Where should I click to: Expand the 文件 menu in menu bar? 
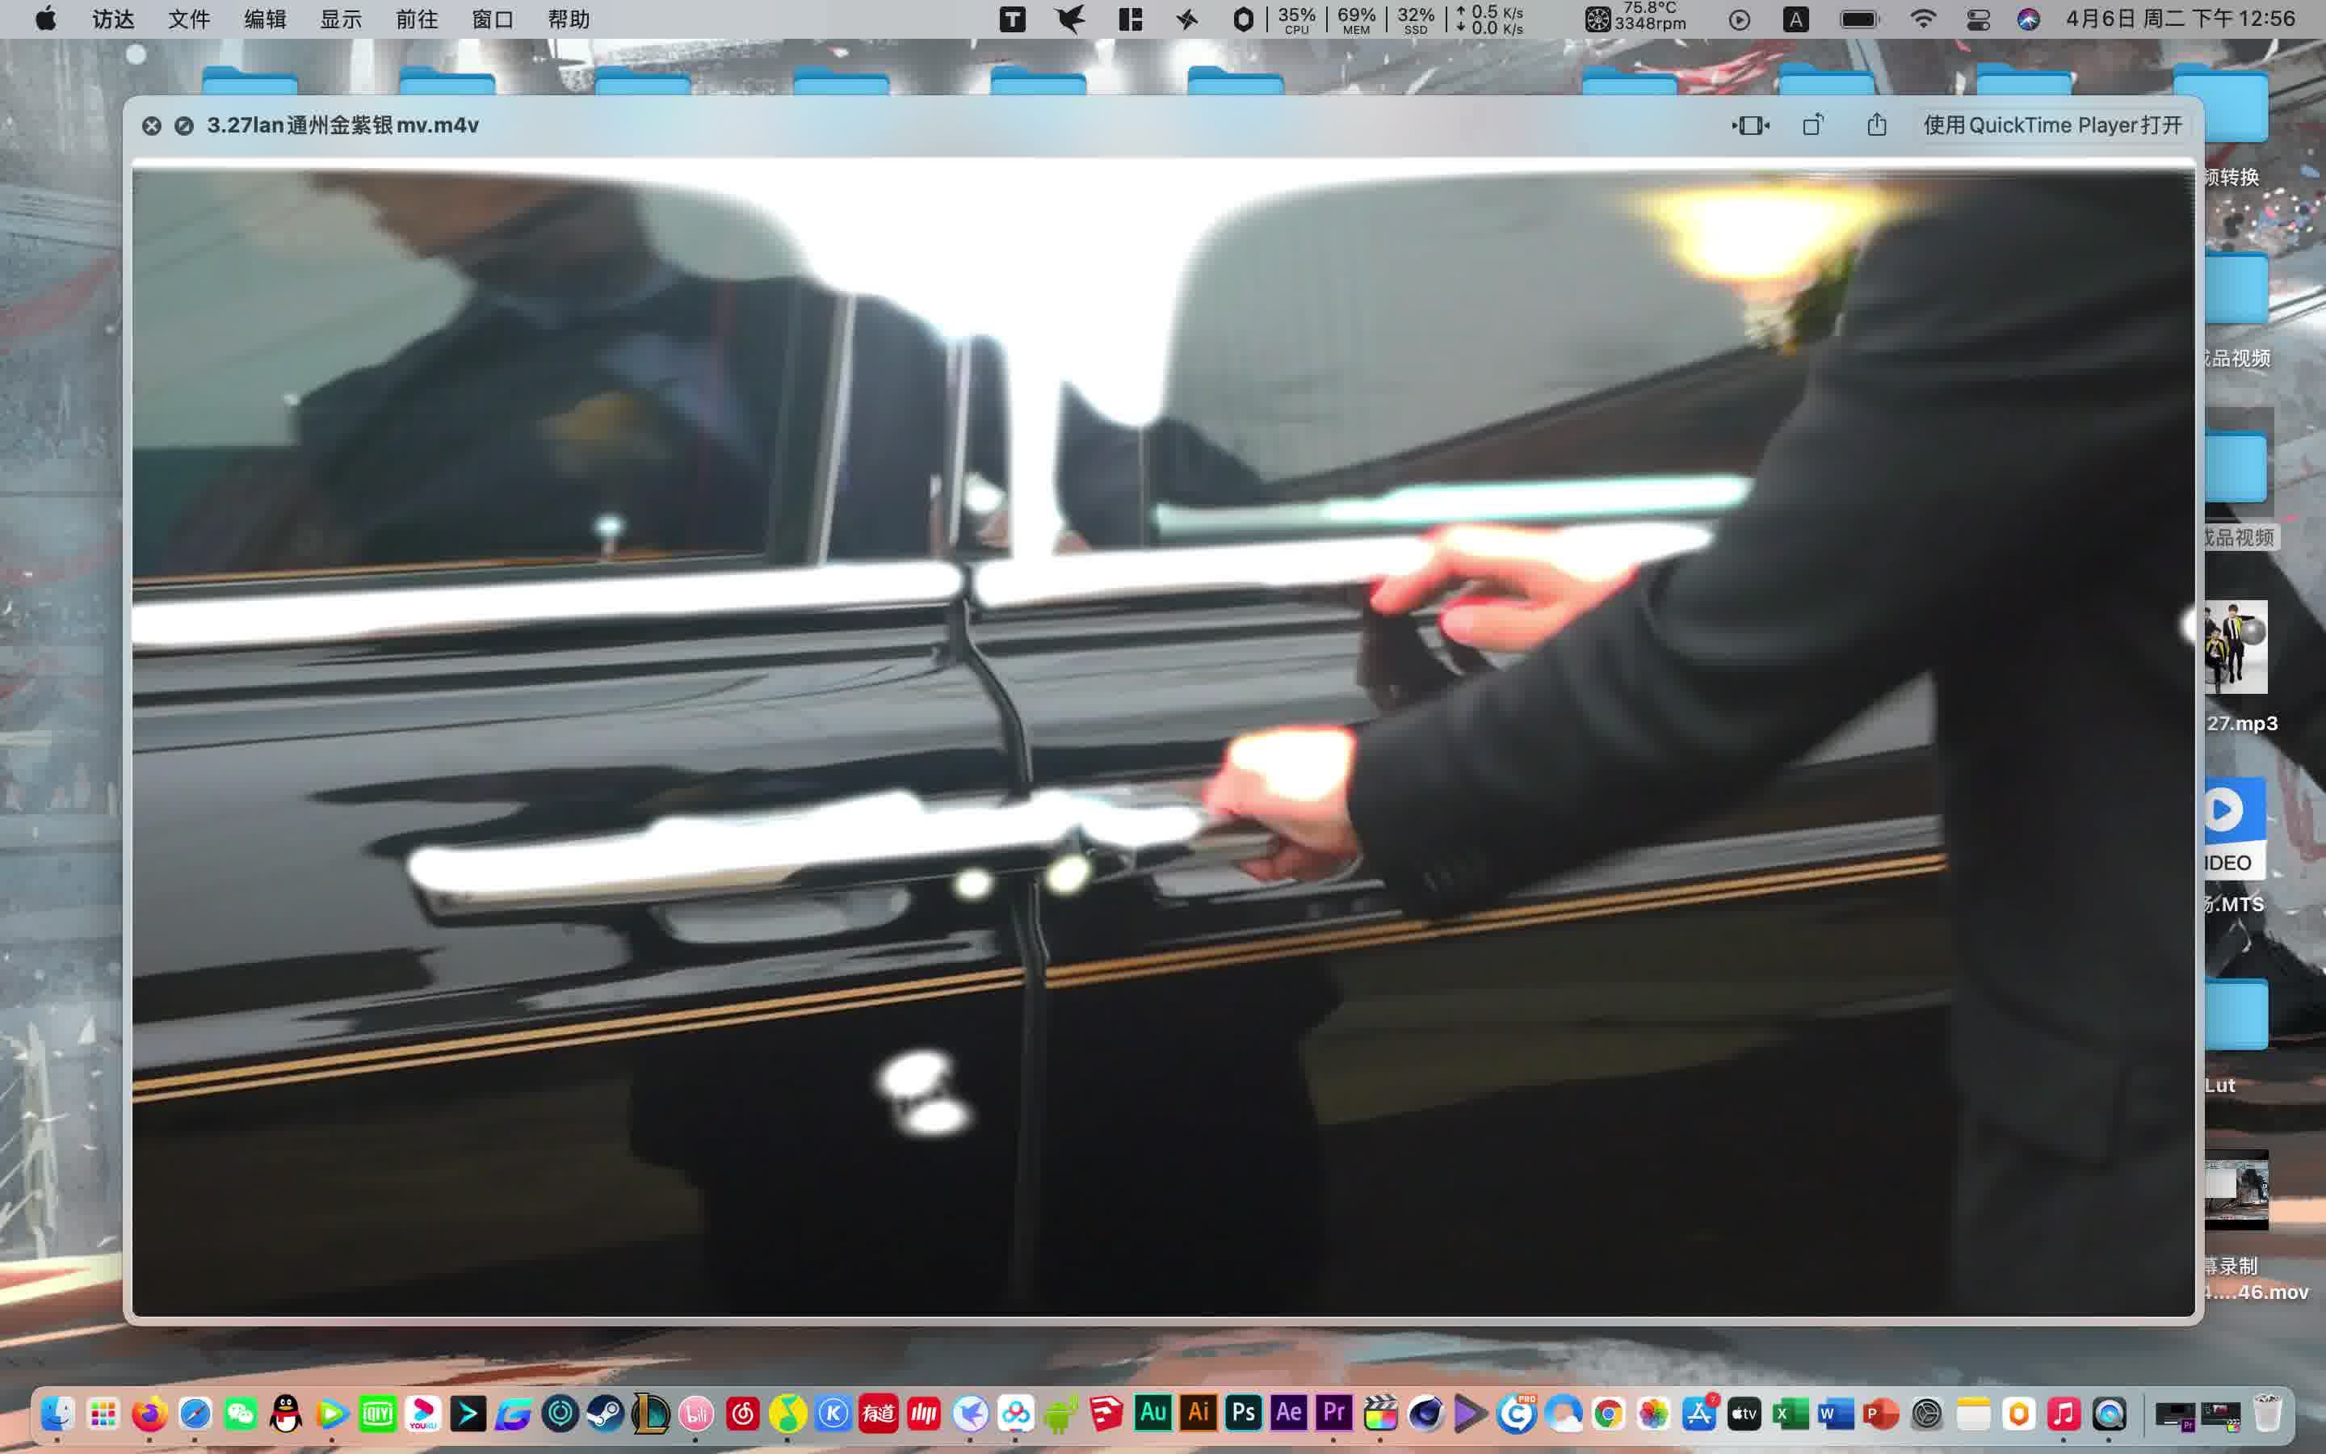[x=189, y=19]
